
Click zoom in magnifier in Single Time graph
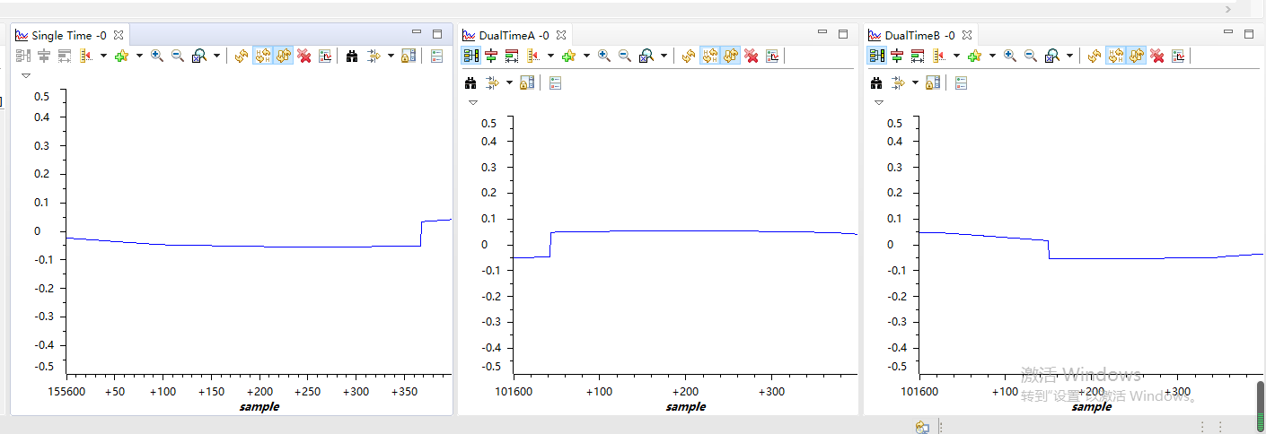coord(157,56)
